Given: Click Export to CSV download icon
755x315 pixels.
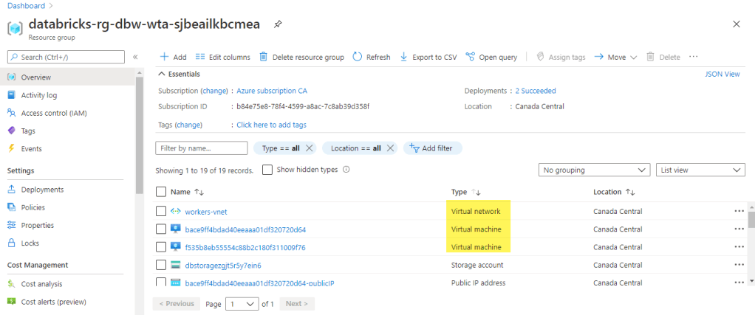Looking at the screenshot, I should [404, 57].
